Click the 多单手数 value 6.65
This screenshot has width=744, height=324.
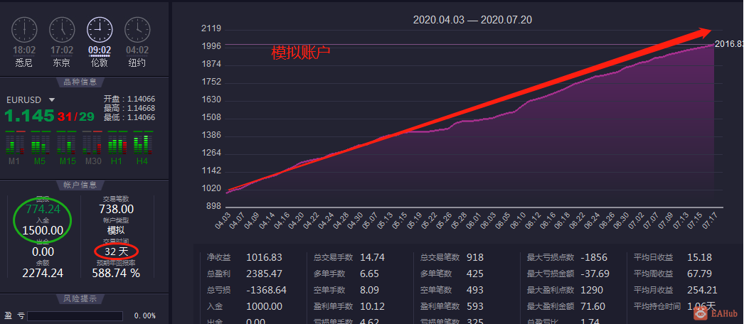click(x=369, y=274)
